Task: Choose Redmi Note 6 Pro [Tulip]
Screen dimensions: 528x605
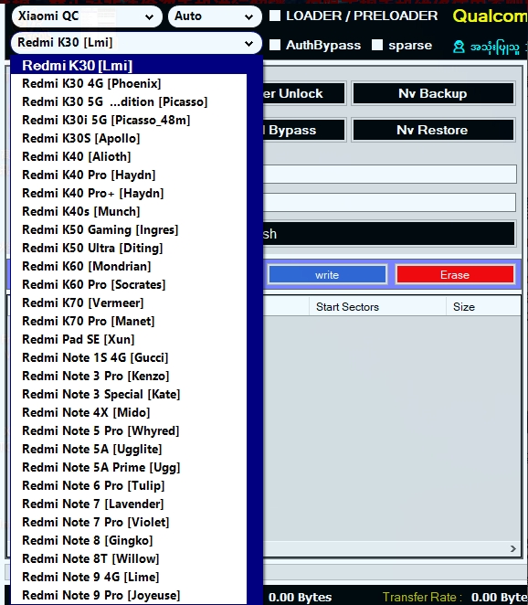Action: (129, 486)
